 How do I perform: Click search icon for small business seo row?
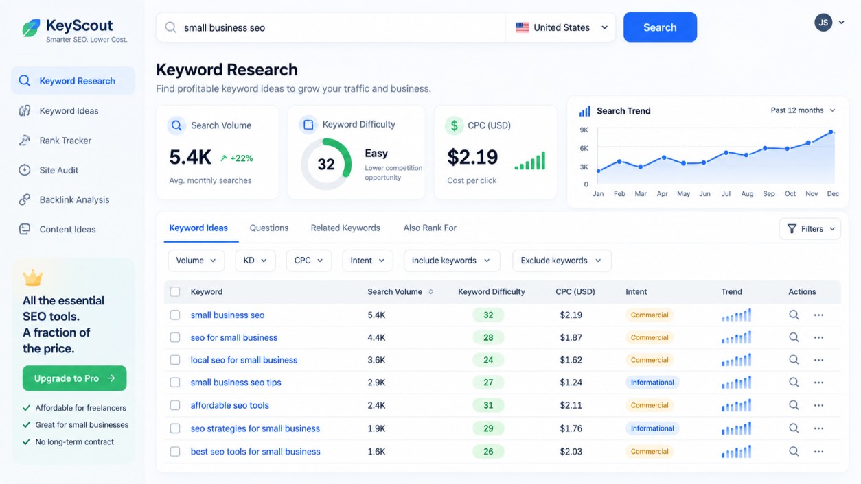pos(794,315)
